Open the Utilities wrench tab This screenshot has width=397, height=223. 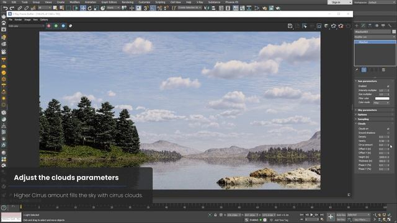pyautogui.click(x=390, y=26)
